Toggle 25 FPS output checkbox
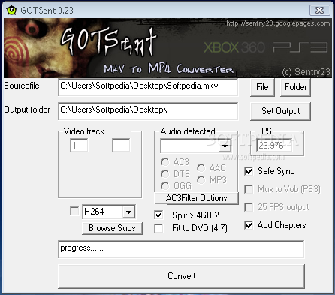335x295 pixels. (x=249, y=207)
